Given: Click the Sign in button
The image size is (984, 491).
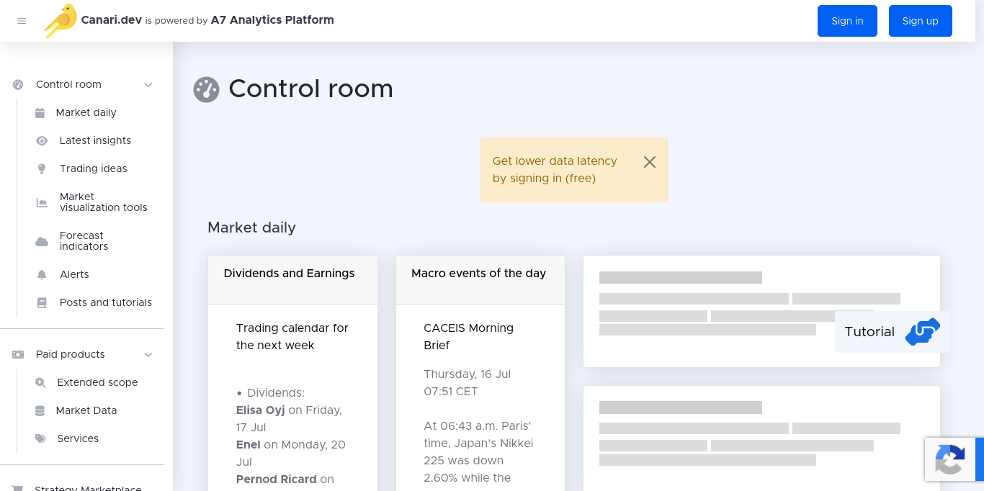Looking at the screenshot, I should 847,21.
